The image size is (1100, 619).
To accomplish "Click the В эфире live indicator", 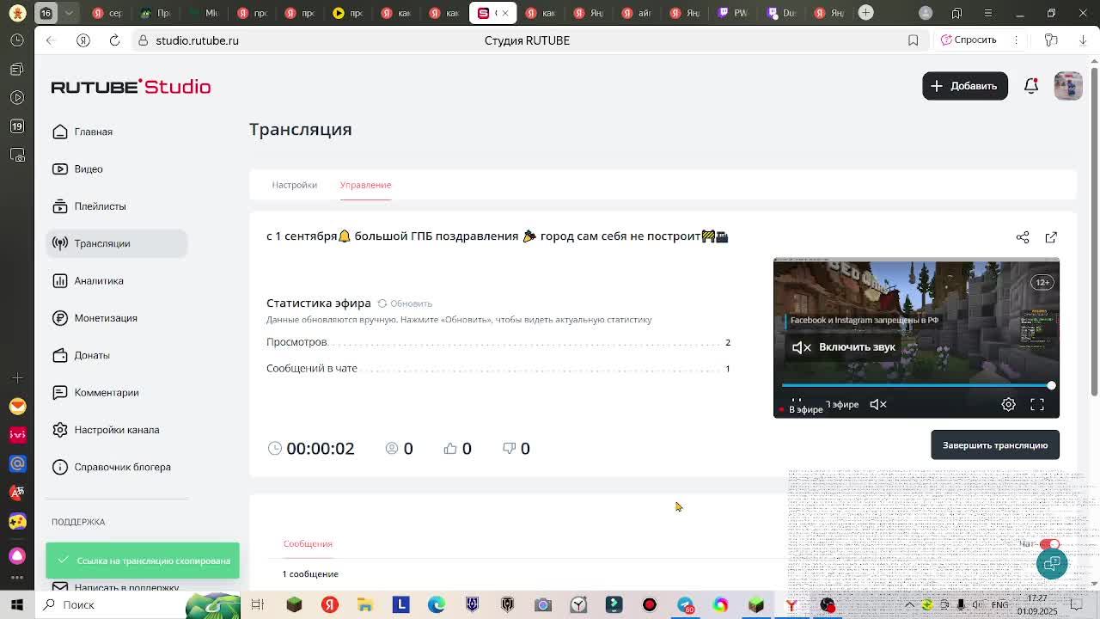I will (801, 409).
